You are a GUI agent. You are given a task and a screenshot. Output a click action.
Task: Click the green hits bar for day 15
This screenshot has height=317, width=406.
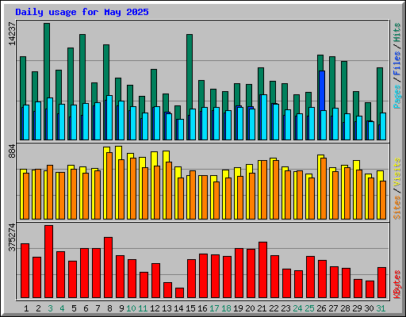190,72
